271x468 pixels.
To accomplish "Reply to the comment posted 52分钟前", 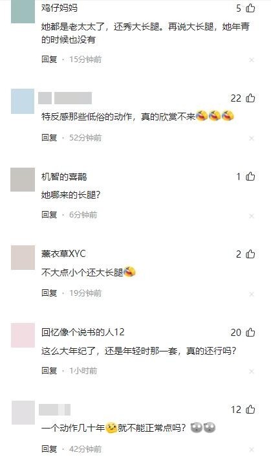I will 49,138.
